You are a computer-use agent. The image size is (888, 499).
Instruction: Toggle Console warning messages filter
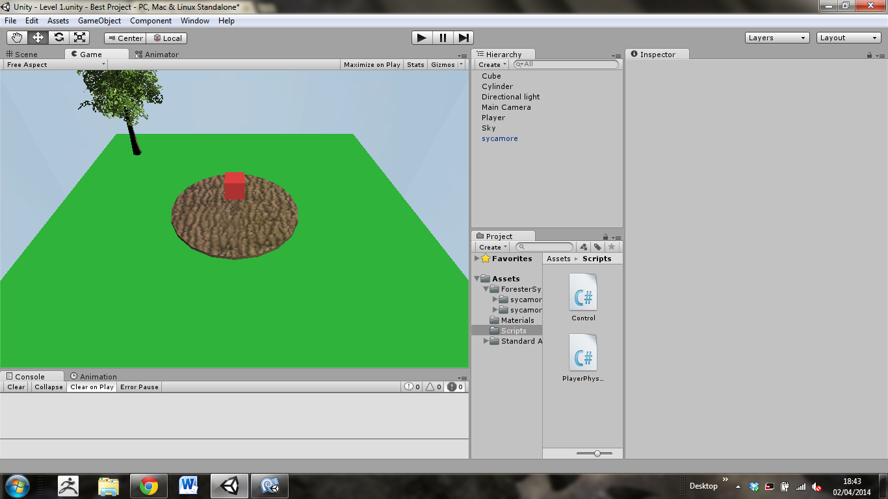[x=434, y=387]
